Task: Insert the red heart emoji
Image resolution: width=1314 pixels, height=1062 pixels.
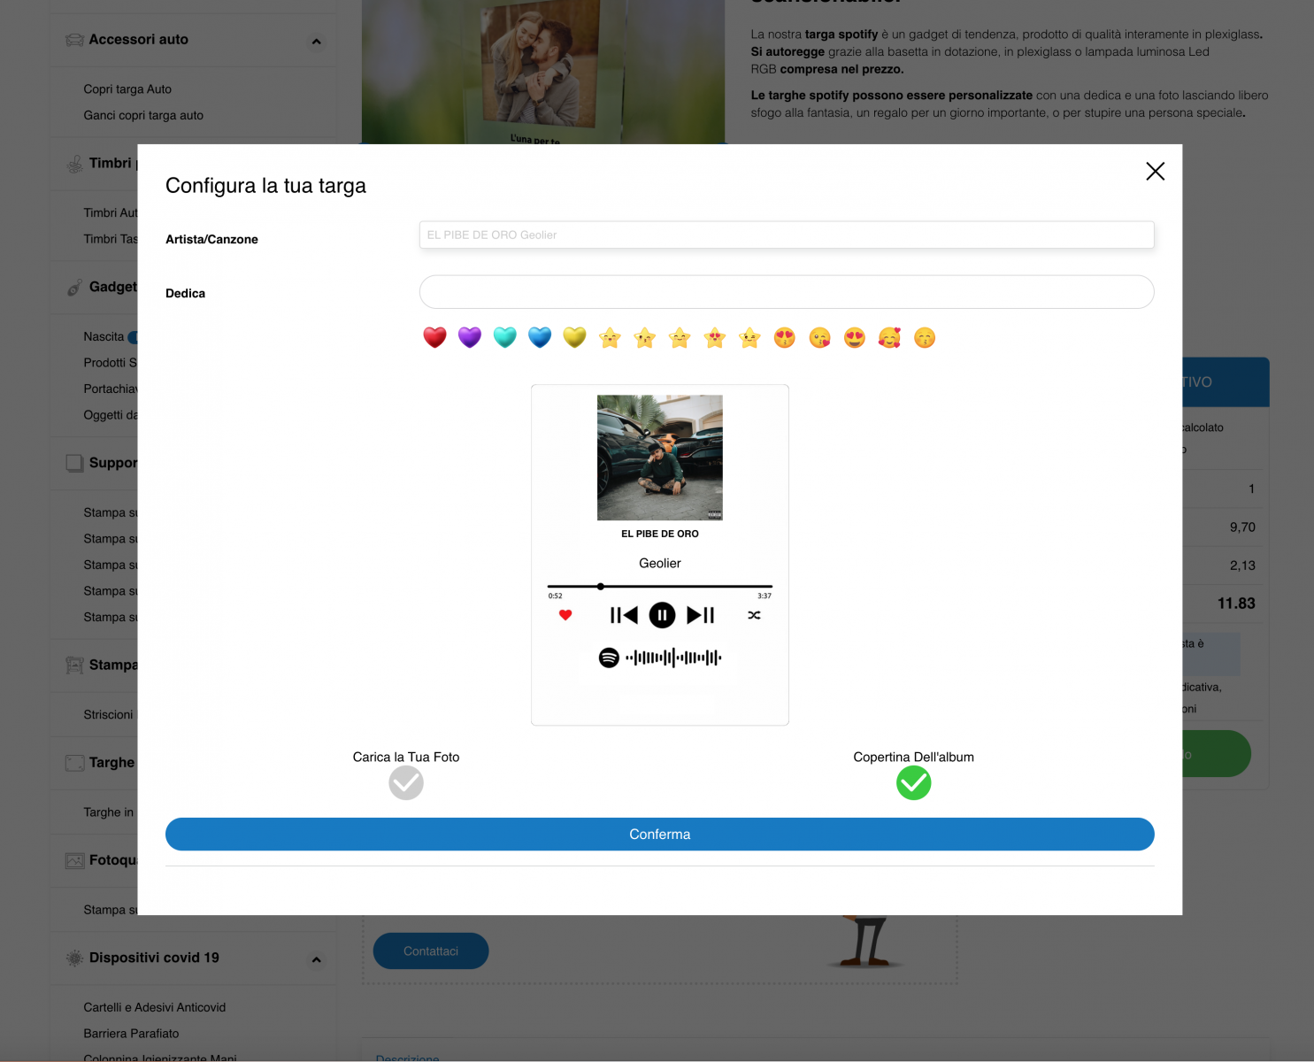Action: tap(434, 337)
